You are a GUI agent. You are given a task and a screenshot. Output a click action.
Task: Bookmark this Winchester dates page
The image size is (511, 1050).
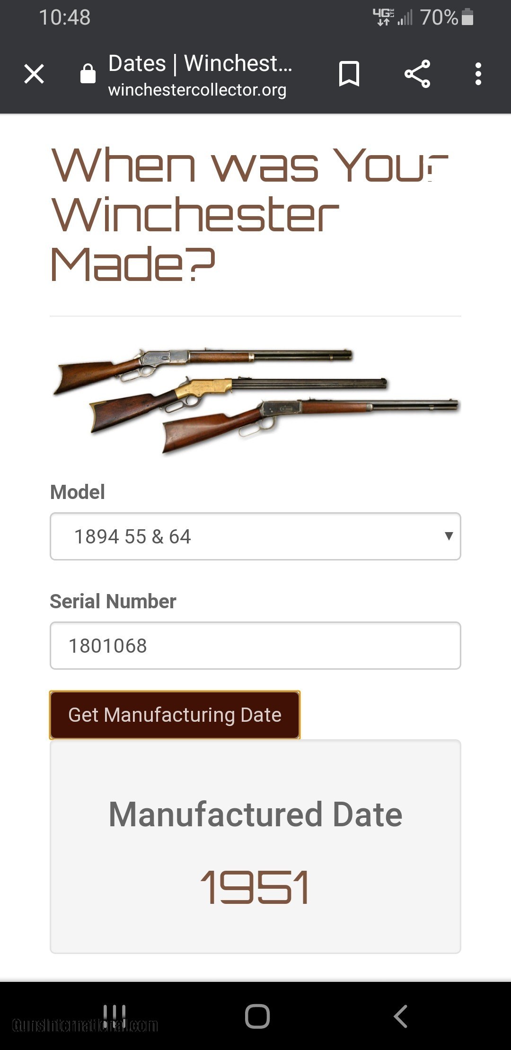click(349, 74)
